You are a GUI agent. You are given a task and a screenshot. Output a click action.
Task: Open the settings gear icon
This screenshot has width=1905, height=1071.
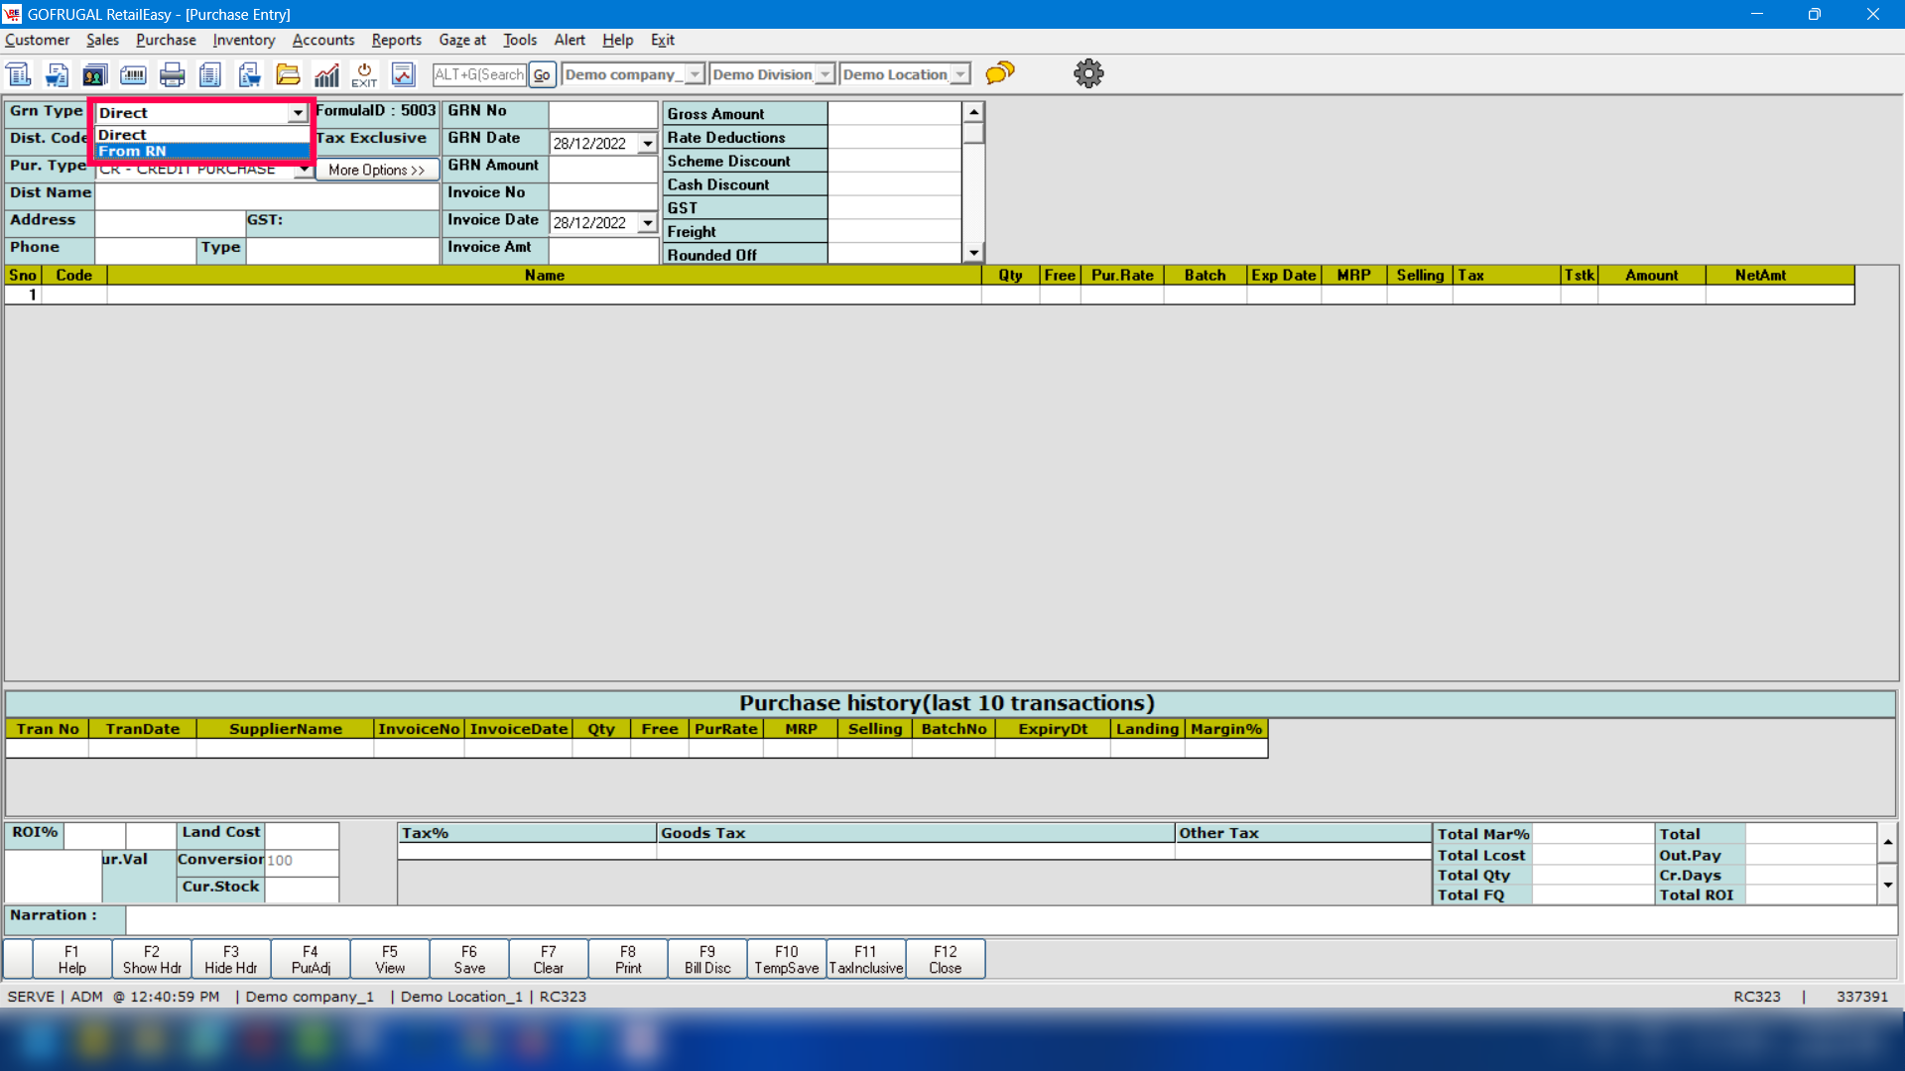[1088, 73]
